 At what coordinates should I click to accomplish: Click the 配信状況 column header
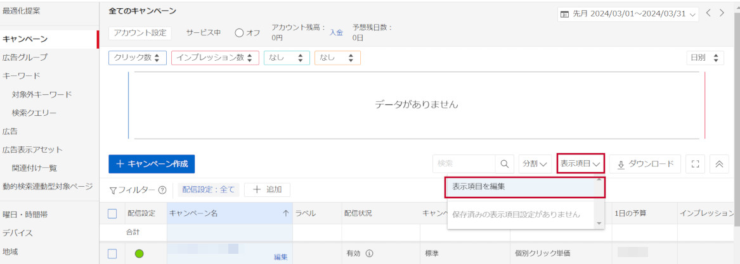click(x=358, y=213)
